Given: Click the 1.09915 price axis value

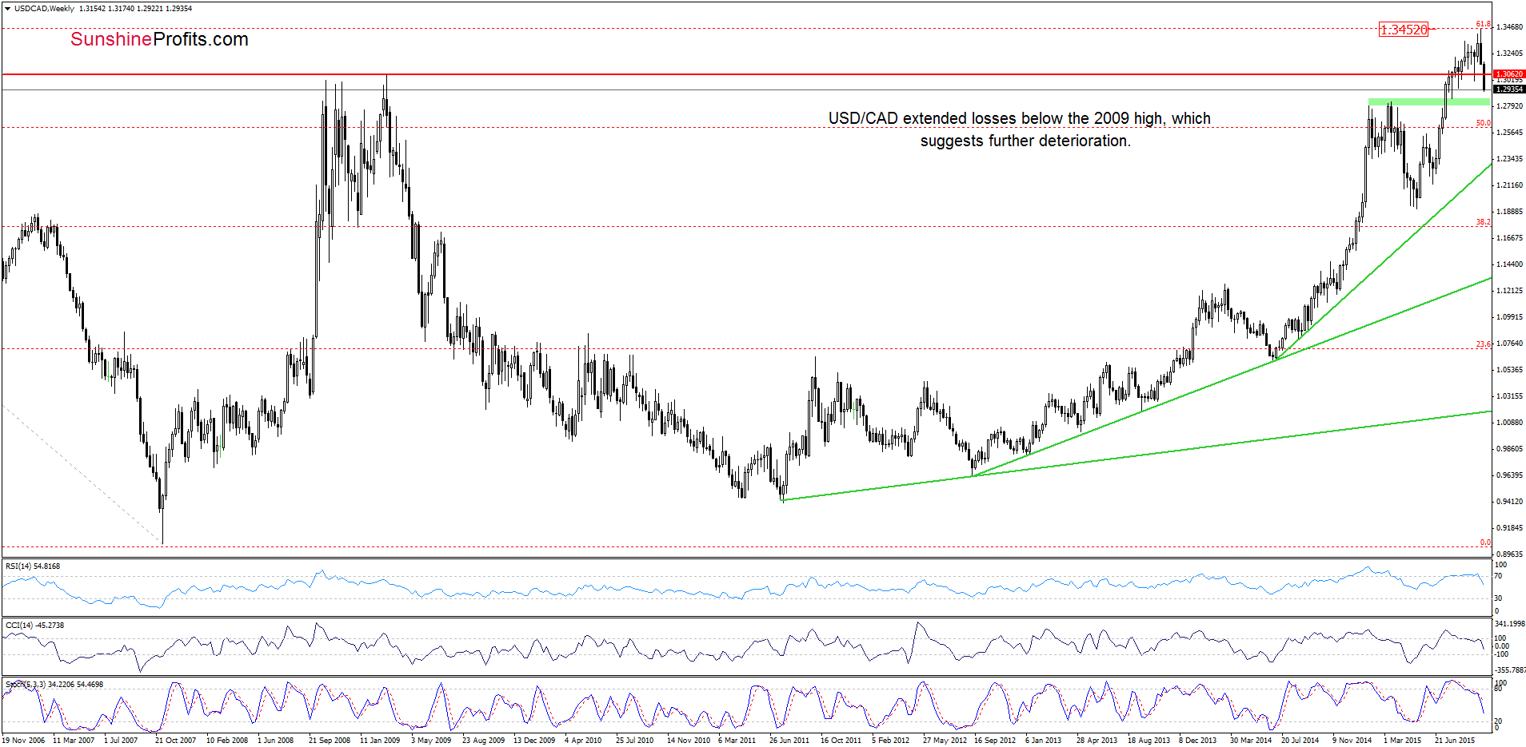Looking at the screenshot, I should pyautogui.click(x=1509, y=317).
